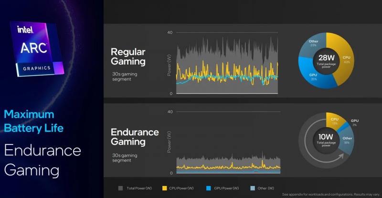Click the GPU 3% label on Endurance donut
Viewport: 382px width, 198px height.
pos(355,122)
